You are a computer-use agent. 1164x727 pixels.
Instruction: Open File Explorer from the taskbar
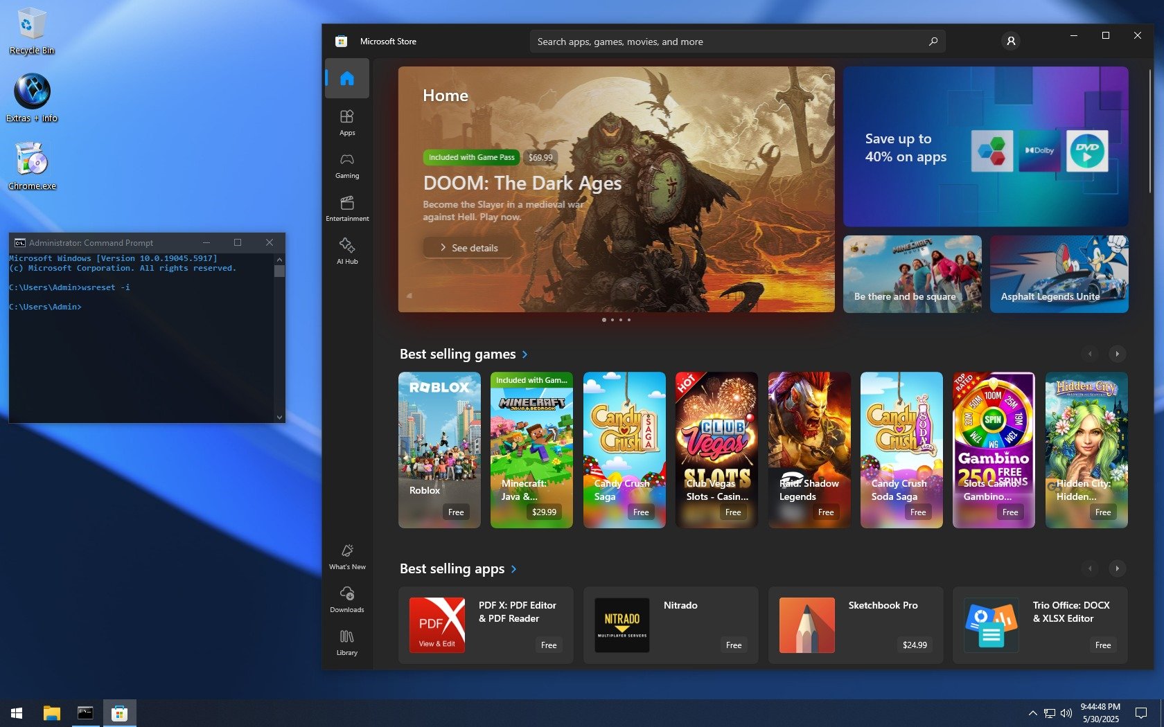click(x=52, y=713)
